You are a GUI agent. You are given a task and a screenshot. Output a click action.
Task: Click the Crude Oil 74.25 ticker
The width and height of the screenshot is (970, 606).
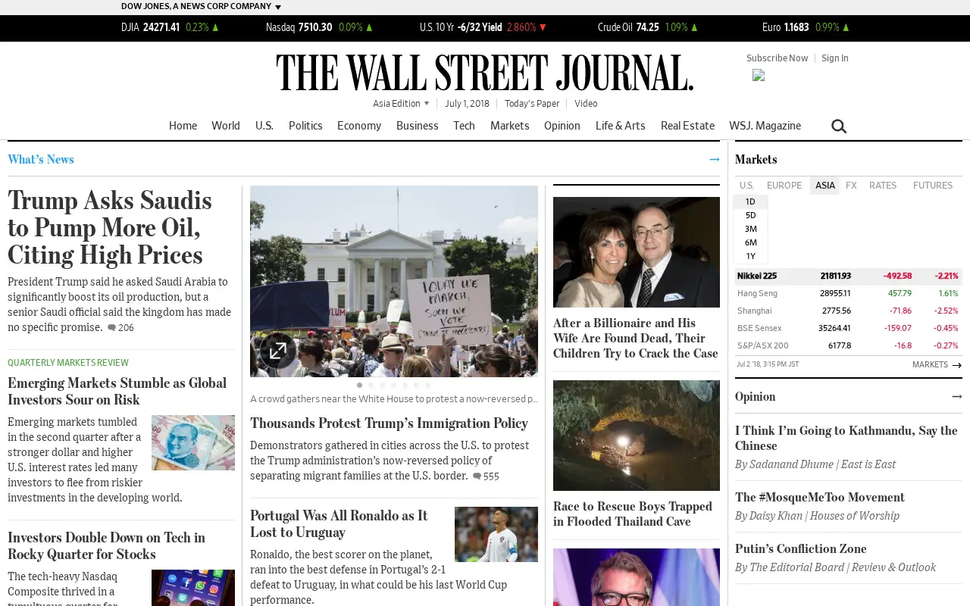point(648,27)
